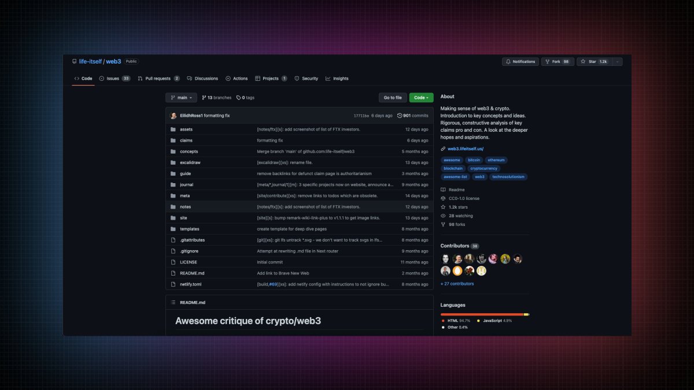This screenshot has width=694, height=390.
Task: Click the .gitignore file icon
Action: pos(173,251)
